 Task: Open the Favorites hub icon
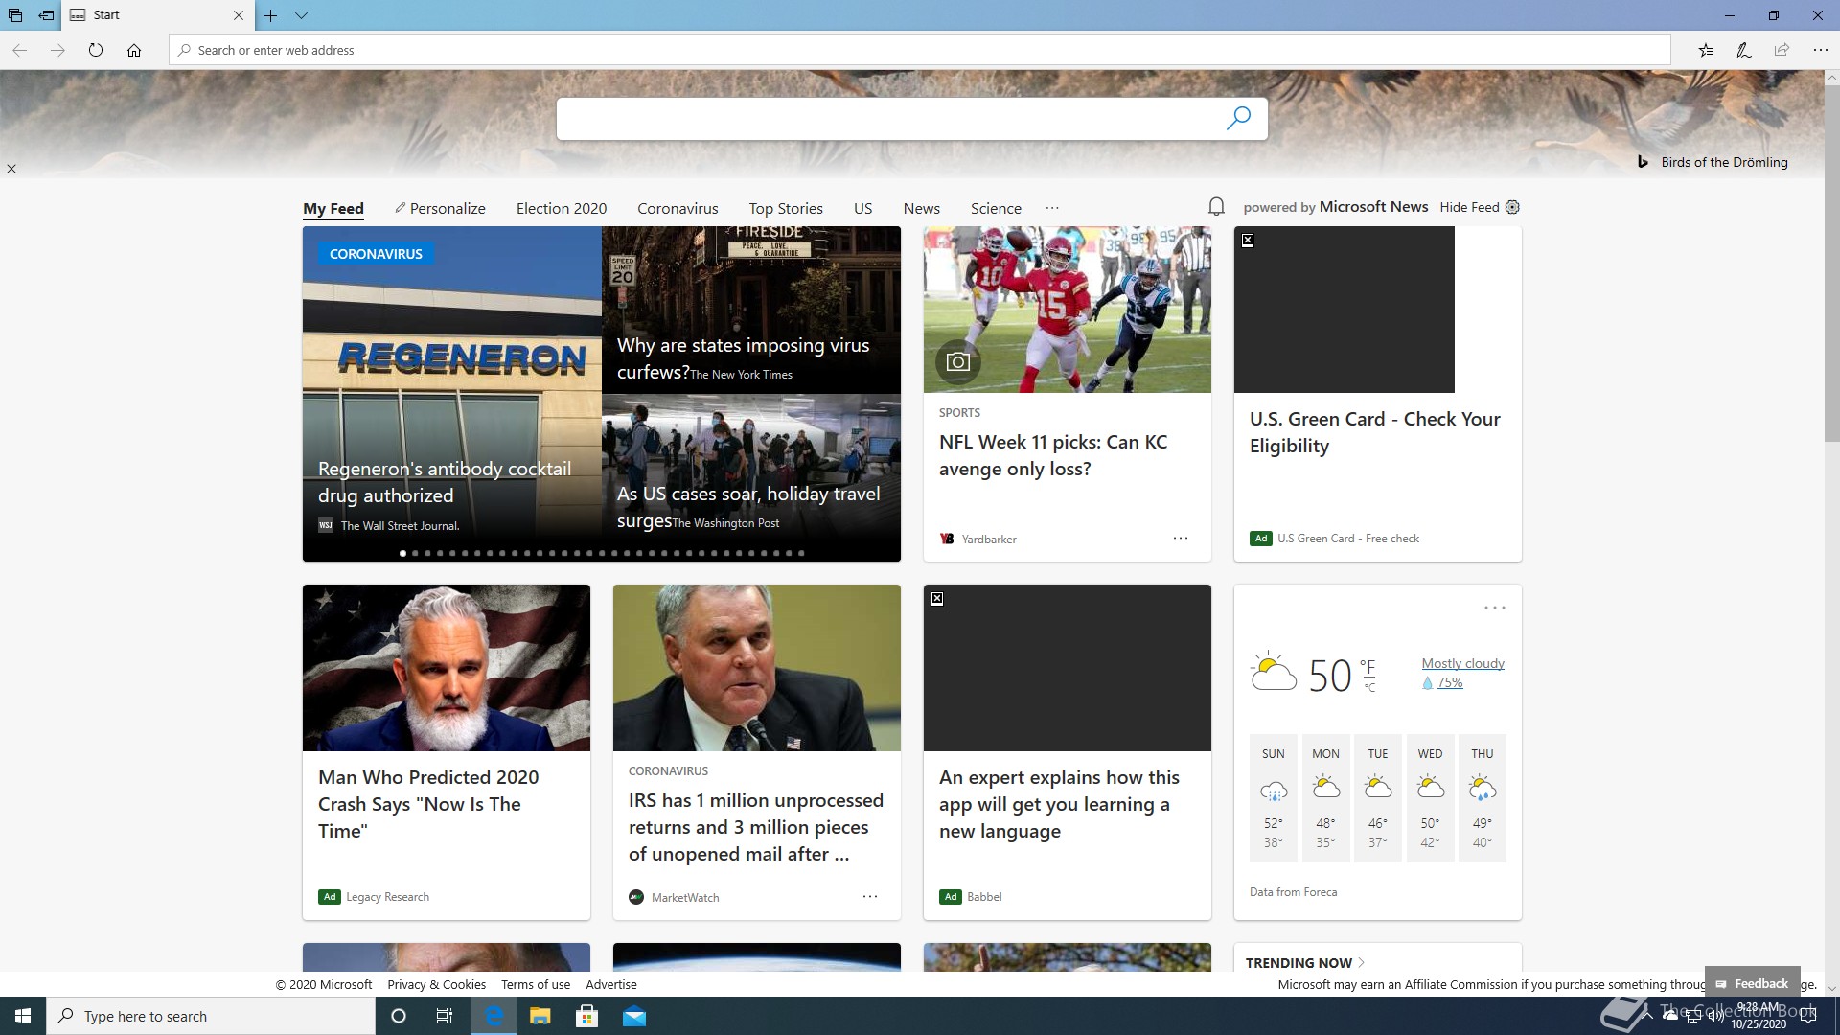point(1706,50)
